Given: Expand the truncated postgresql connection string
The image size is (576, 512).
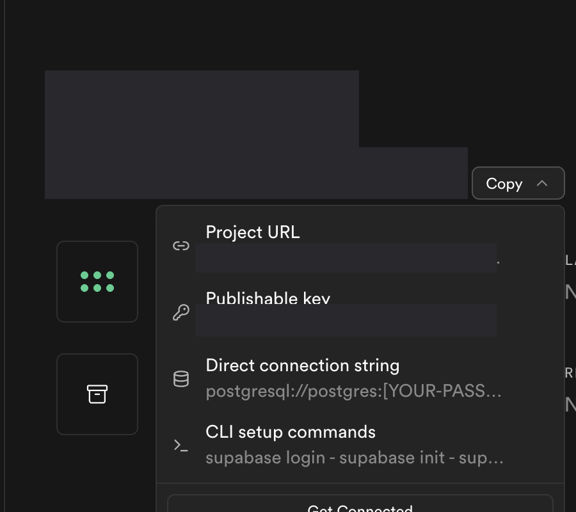Looking at the screenshot, I should tap(354, 391).
